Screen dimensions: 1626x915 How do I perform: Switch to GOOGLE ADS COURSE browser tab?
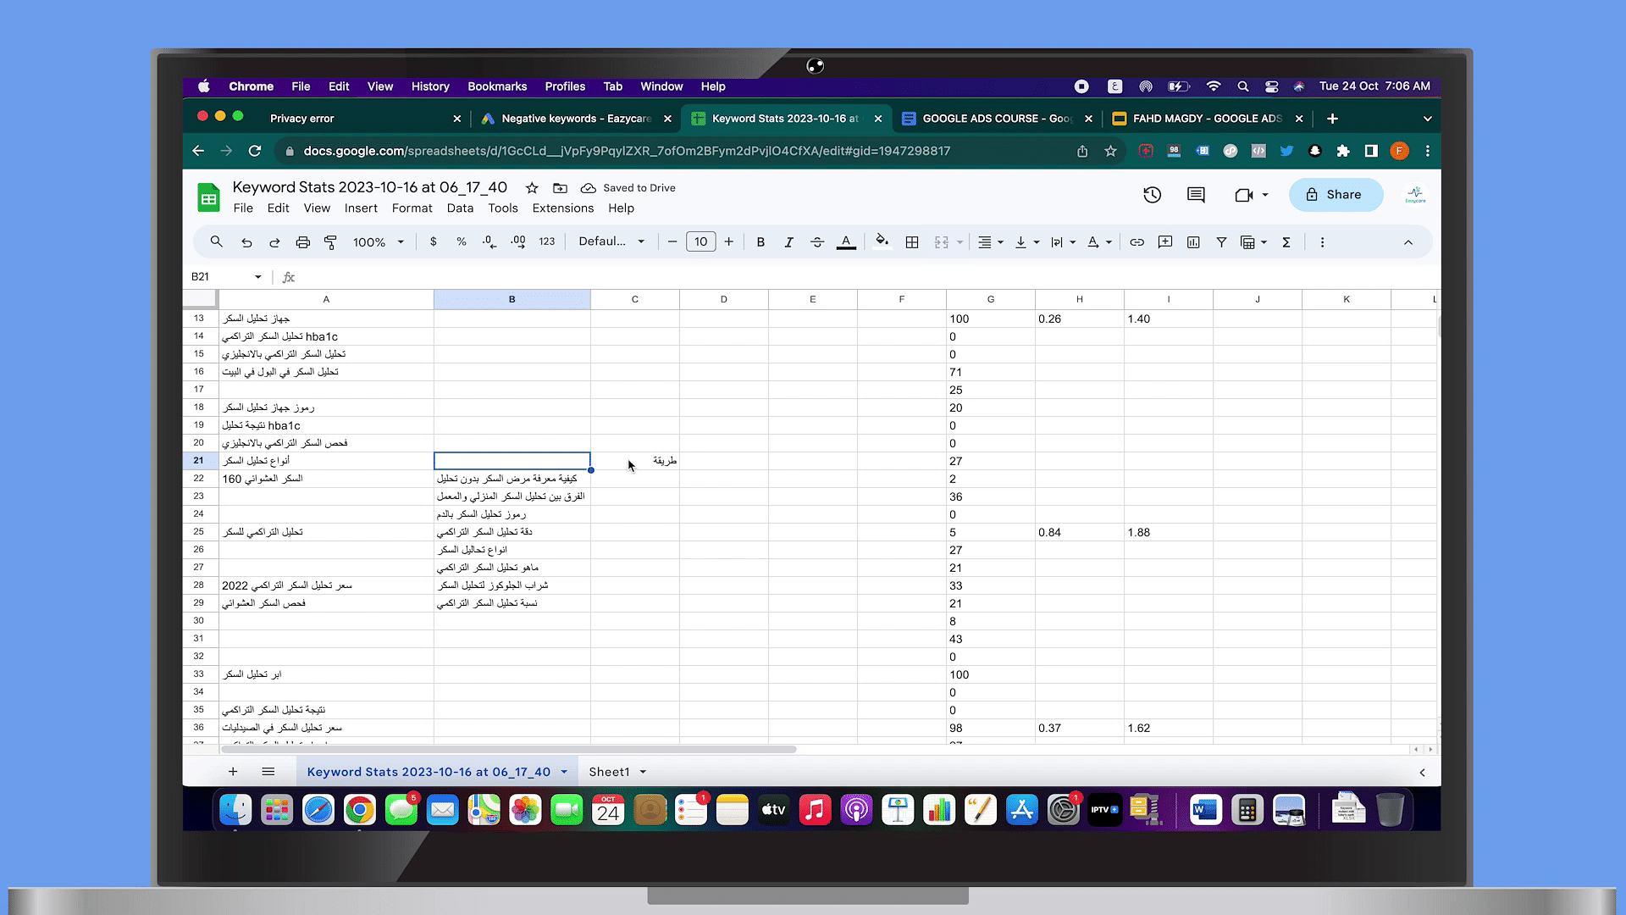click(998, 119)
